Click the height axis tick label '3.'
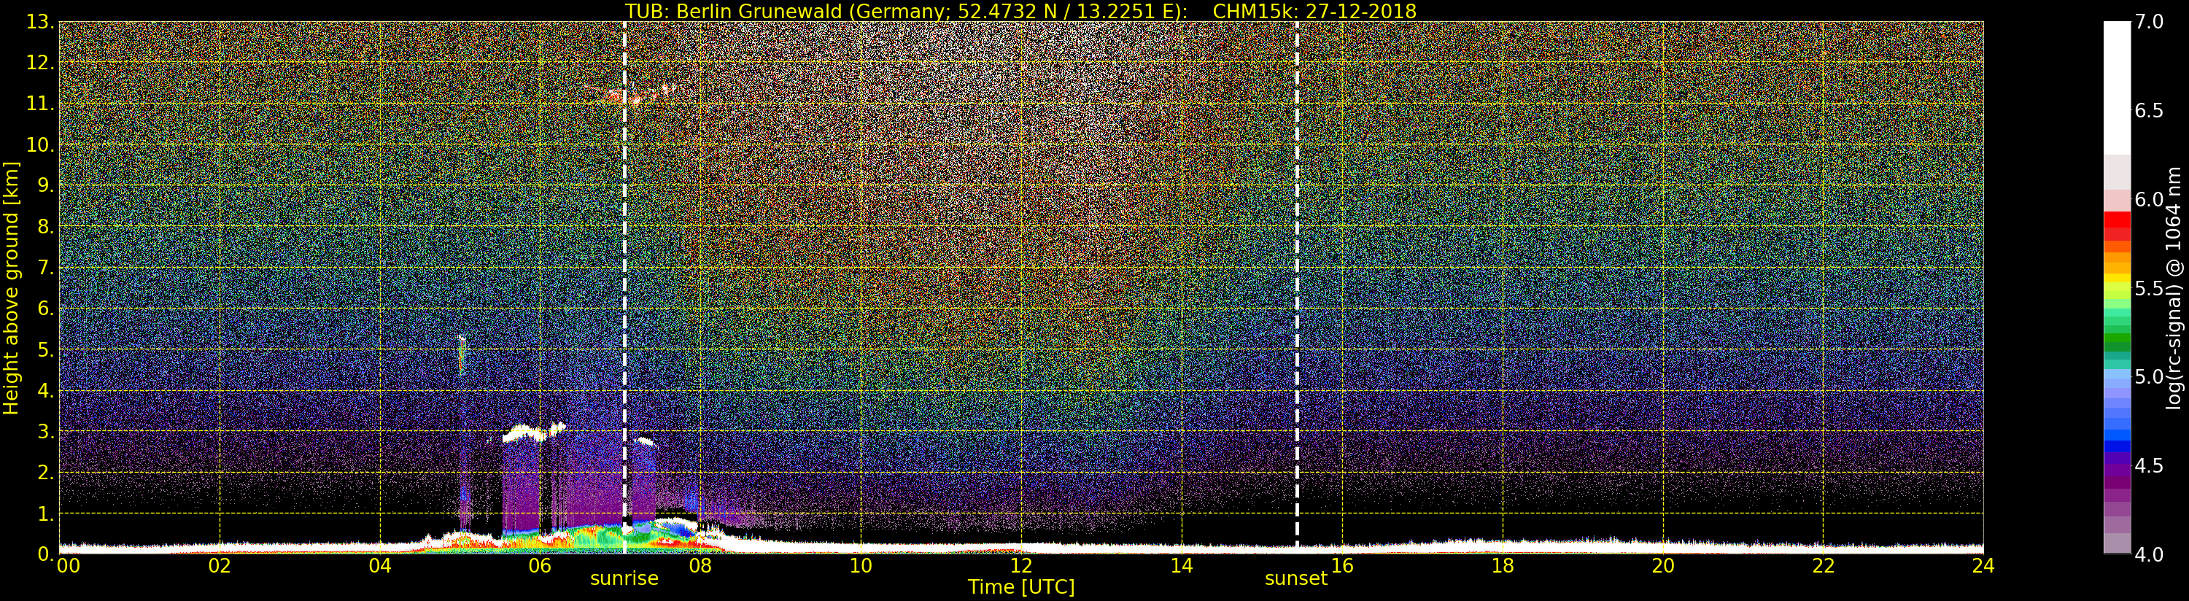Viewport: 2189px width, 601px height. 45,431
